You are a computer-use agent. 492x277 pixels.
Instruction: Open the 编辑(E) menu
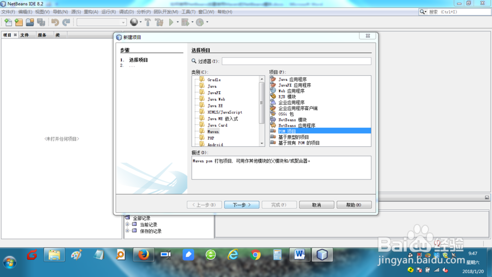pos(25,12)
